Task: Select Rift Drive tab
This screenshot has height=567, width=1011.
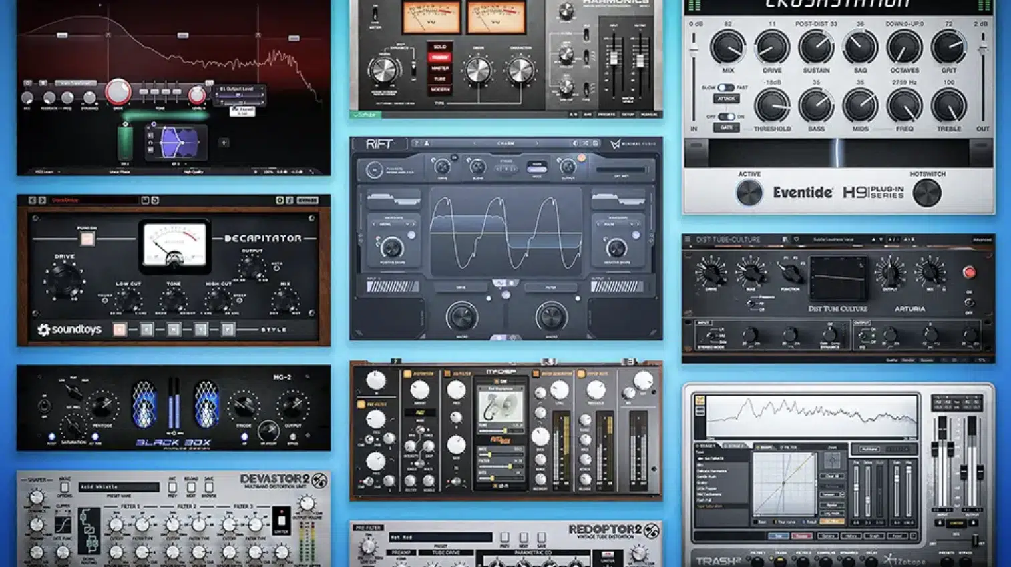Action: point(461,288)
